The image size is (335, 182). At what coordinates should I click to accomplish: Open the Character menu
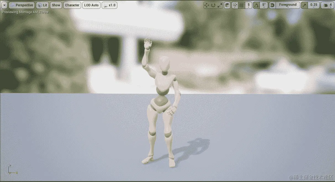(72, 5)
